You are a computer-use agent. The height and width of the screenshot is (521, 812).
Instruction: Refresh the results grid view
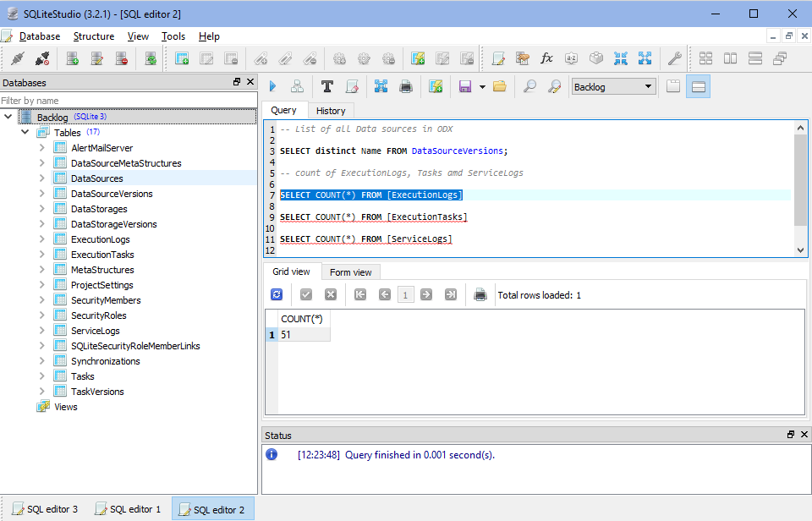click(x=277, y=294)
